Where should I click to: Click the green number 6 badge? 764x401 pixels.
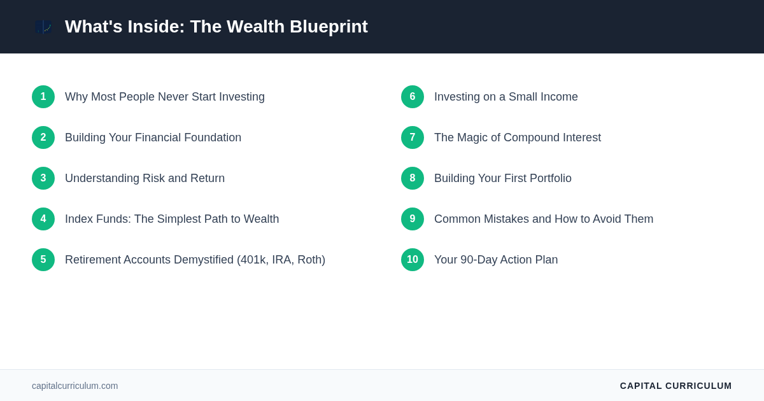(413, 97)
